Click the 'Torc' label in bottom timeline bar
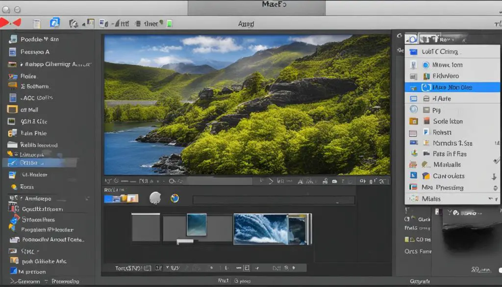The image size is (502, 287). [122, 268]
